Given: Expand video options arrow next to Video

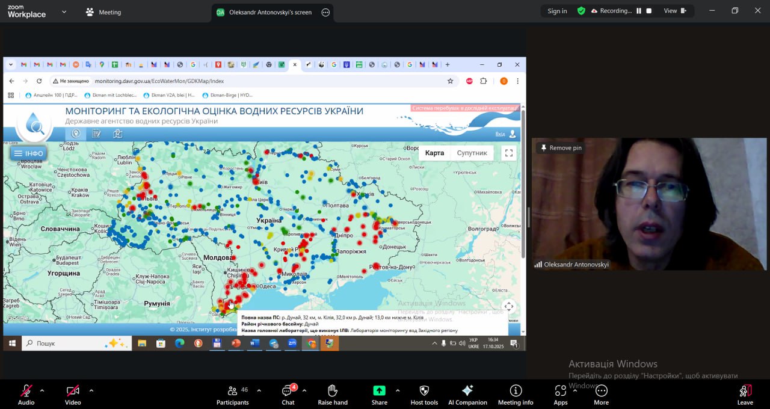Looking at the screenshot, I should 91,390.
